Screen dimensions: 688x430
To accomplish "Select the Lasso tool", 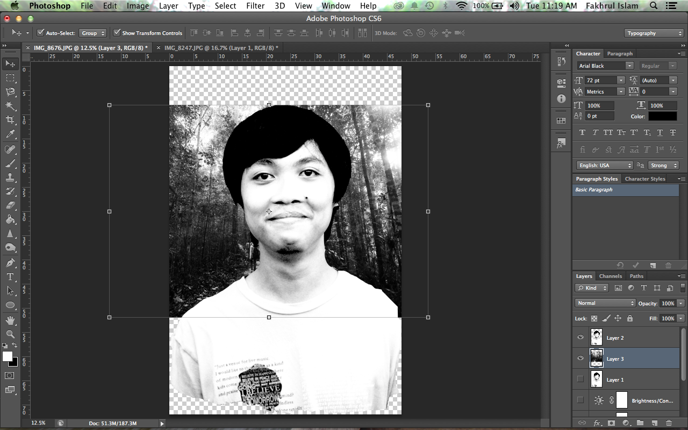I will click(10, 92).
